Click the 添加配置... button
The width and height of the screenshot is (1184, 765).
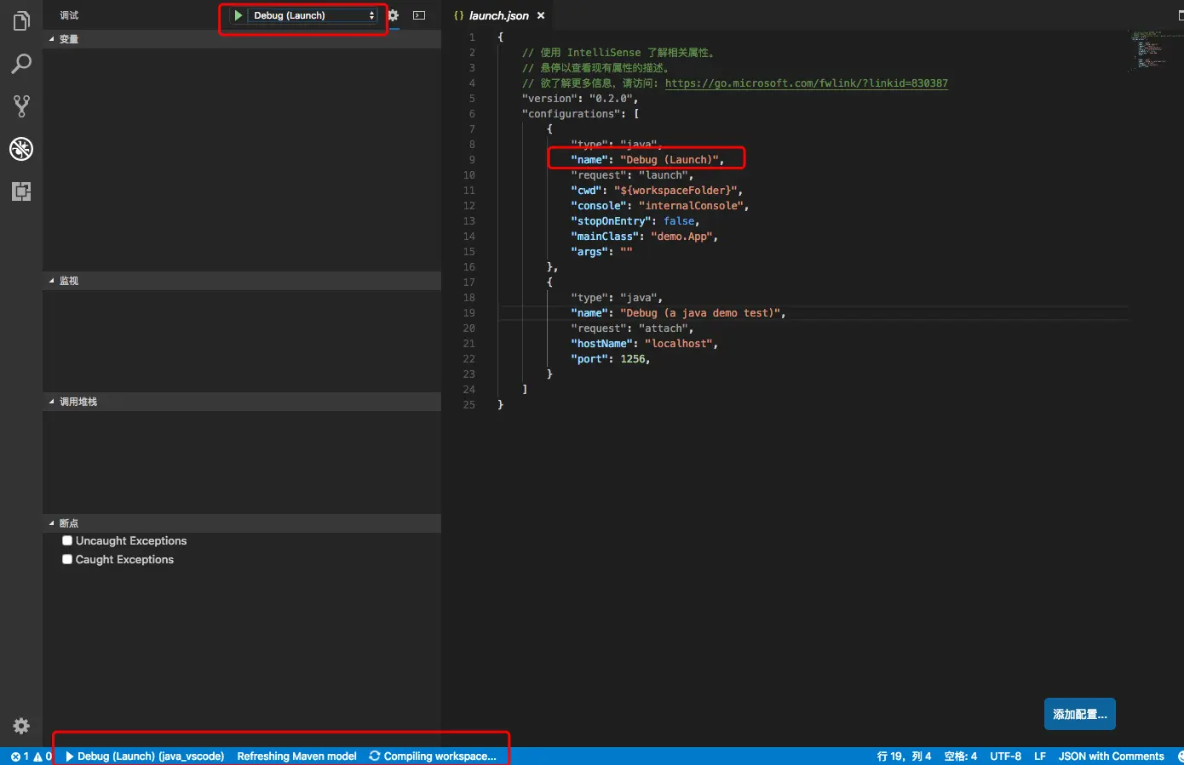1080,715
